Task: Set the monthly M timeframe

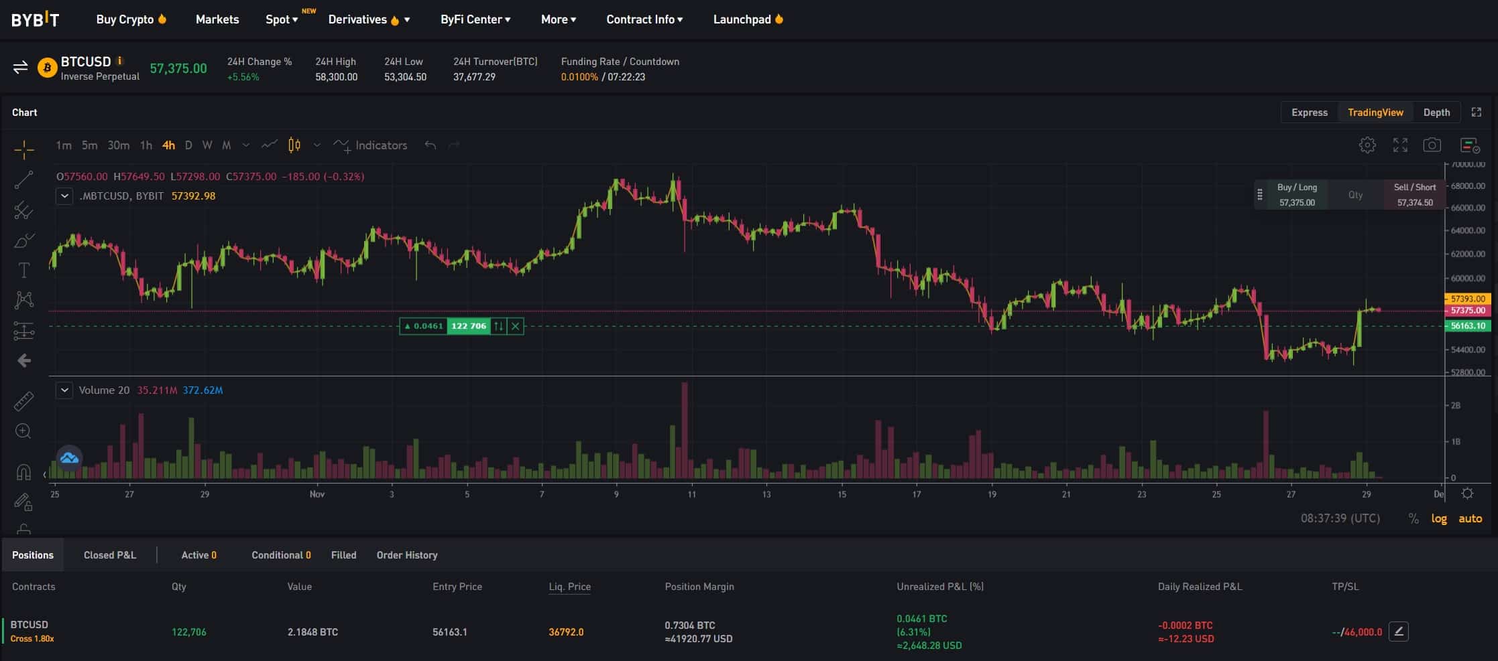Action: (227, 145)
